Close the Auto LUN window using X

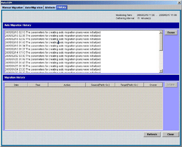pos(179,2)
